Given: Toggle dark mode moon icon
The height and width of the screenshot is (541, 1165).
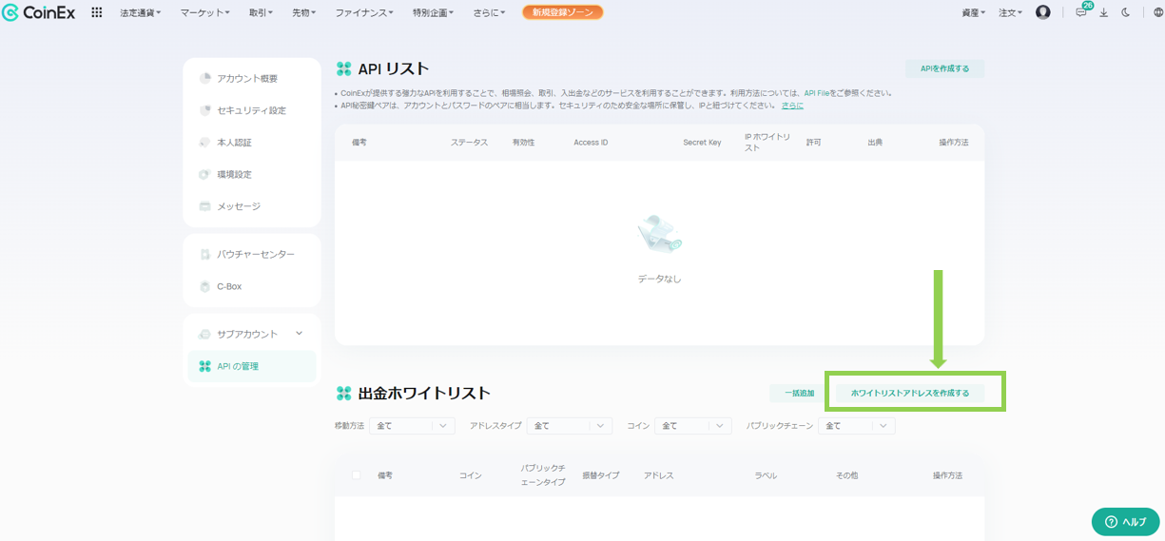Looking at the screenshot, I should [1125, 12].
